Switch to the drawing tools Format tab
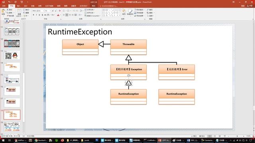 click(94, 6)
